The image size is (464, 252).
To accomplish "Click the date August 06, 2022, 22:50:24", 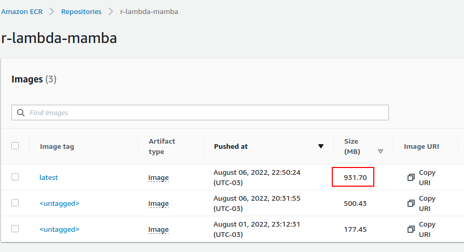I will (257, 177).
